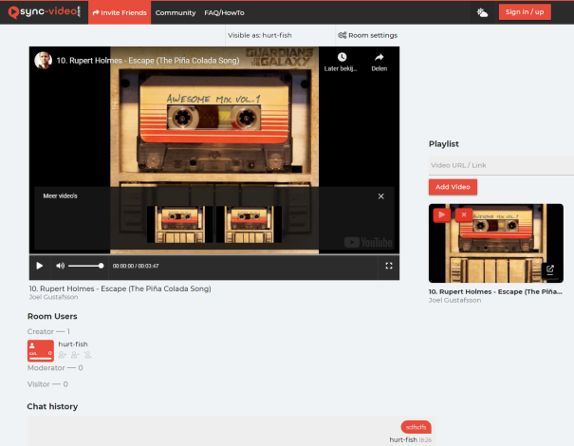Click the ban user icon for hurt-fish

[87, 355]
